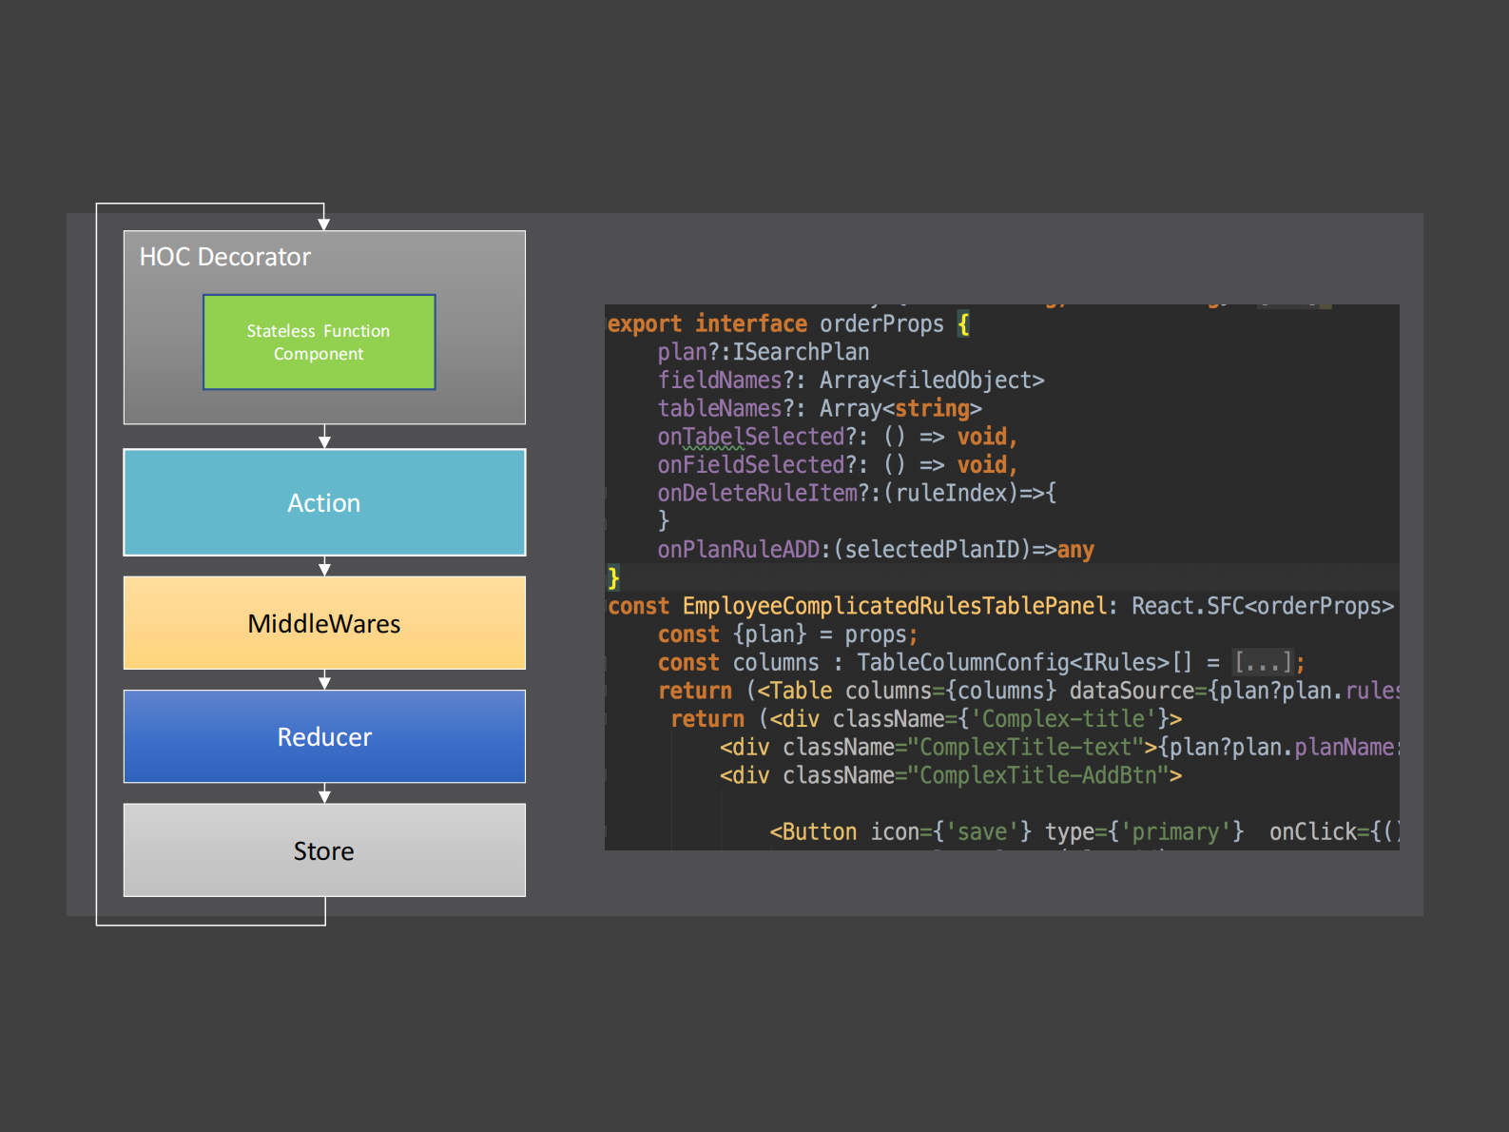Click the blue Reducer block
1509x1132 pixels.
tap(324, 736)
